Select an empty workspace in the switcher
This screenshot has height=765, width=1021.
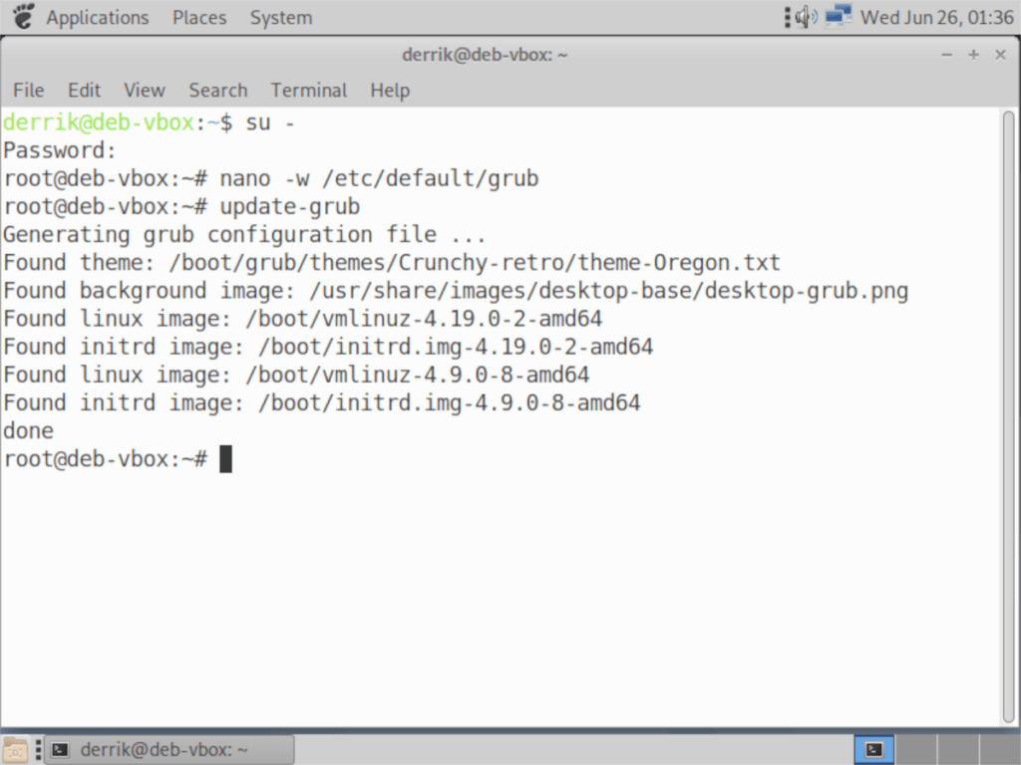[x=917, y=748]
